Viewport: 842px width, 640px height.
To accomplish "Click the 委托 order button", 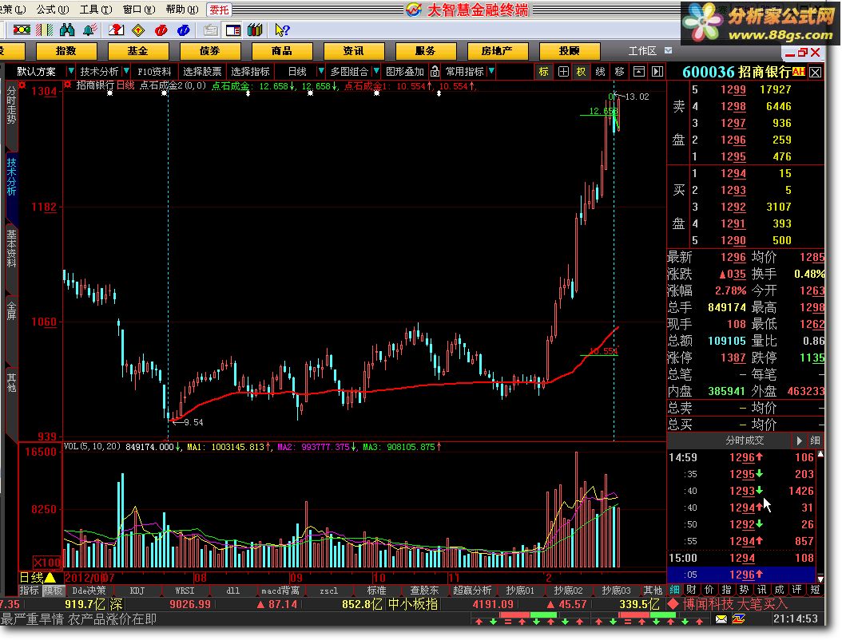I will coord(219,10).
